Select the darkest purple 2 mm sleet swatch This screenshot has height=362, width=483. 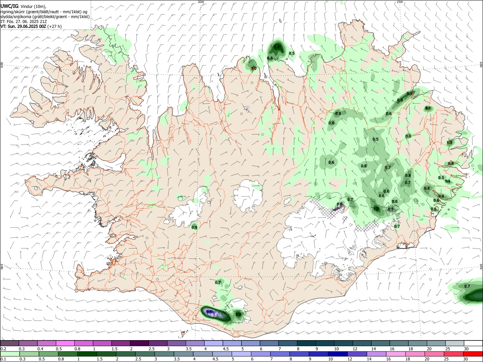(x=139, y=343)
